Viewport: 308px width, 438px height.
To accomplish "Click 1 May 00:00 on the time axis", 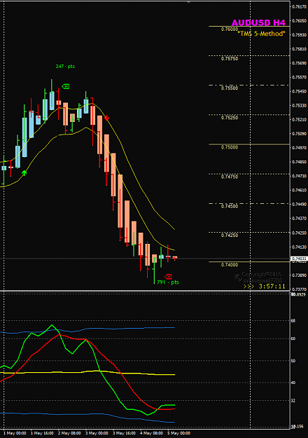I will [x=15, y=433].
